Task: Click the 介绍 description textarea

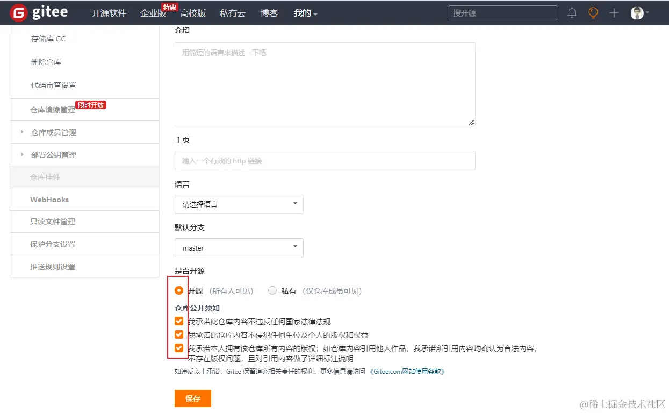Action: click(x=325, y=84)
